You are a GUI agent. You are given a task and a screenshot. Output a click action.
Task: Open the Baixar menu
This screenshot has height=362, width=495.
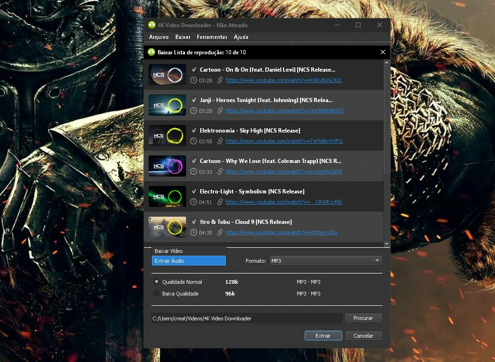tap(183, 37)
